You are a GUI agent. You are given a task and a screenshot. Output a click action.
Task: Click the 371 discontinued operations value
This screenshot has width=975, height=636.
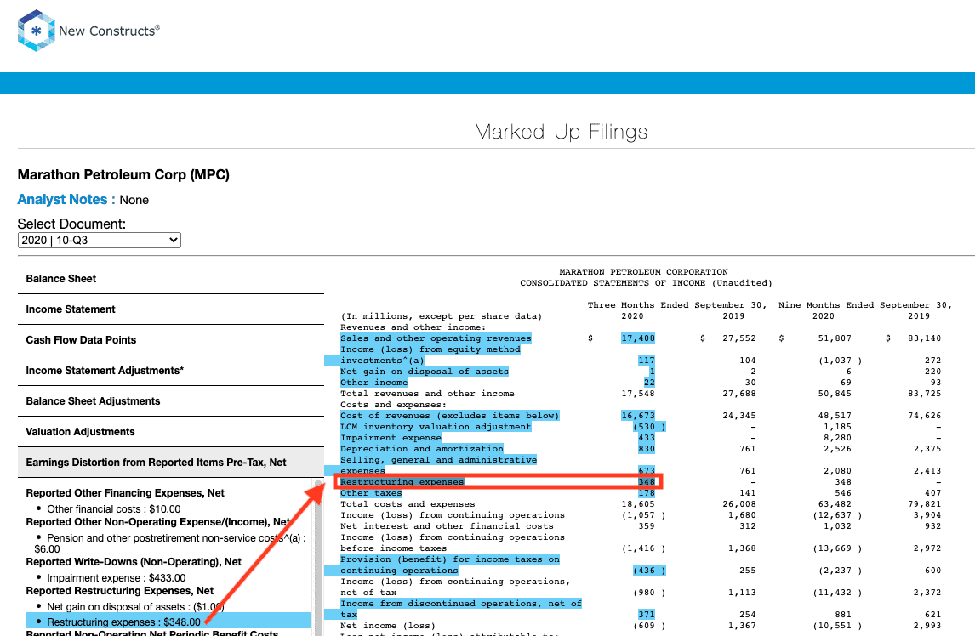pos(646,614)
